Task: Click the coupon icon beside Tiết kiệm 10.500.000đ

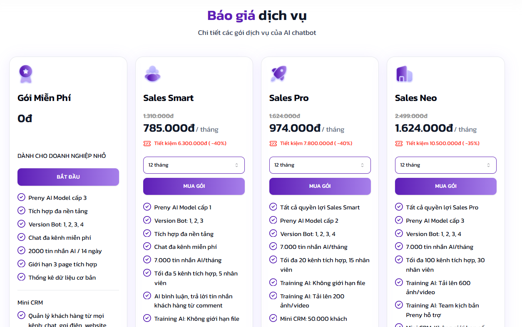Action: [399, 143]
